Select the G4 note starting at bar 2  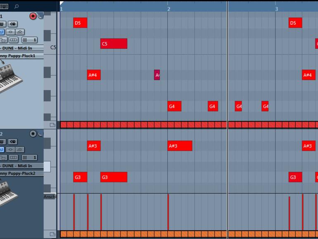(x=174, y=106)
